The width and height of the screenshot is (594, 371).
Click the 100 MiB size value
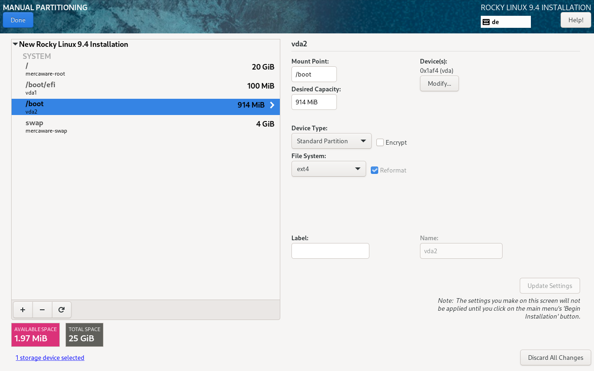(x=261, y=86)
